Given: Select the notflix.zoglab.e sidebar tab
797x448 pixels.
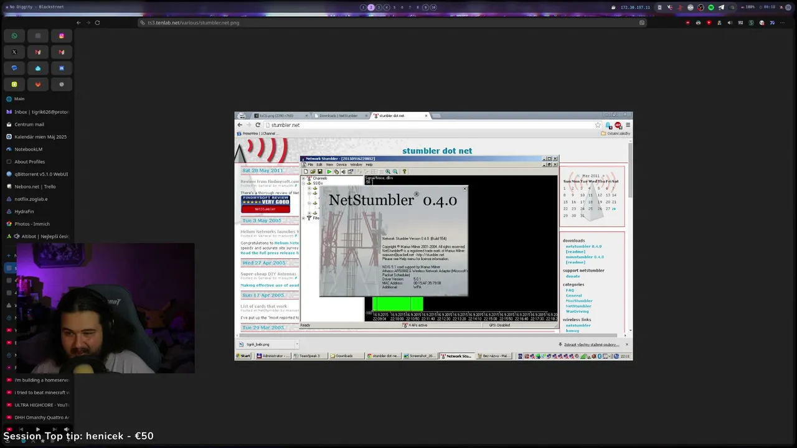Looking at the screenshot, I should pyautogui.click(x=37, y=199).
